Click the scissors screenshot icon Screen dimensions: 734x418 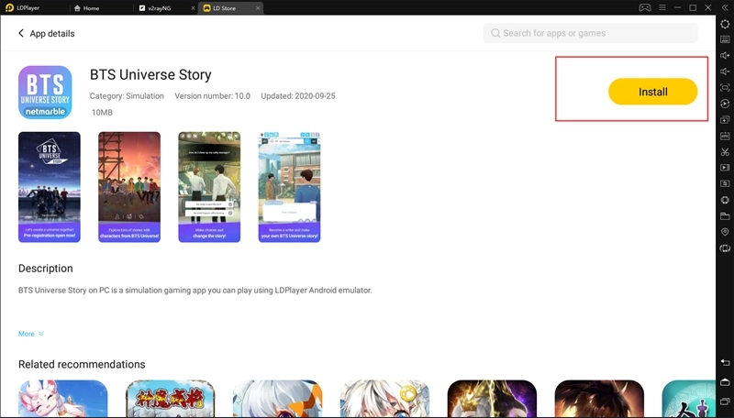tap(725, 151)
